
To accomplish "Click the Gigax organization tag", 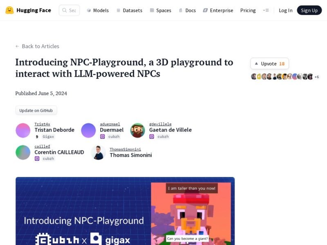I will point(48,137).
